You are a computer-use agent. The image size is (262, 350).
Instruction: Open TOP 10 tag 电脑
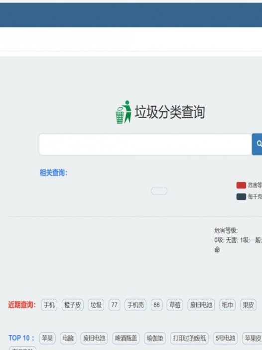point(68,338)
